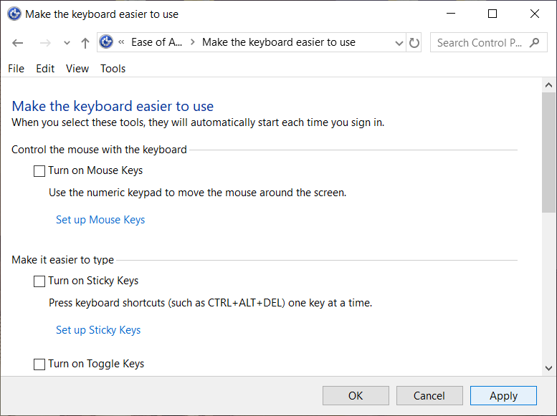Viewport: 557px width, 416px height.
Task: Click the Ease of Access address bar icon
Action: (x=107, y=42)
